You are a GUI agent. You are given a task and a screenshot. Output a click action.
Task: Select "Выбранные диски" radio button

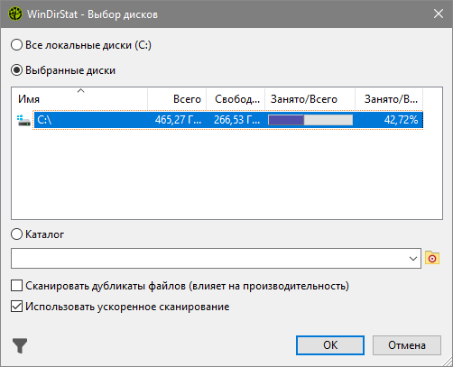(x=17, y=70)
